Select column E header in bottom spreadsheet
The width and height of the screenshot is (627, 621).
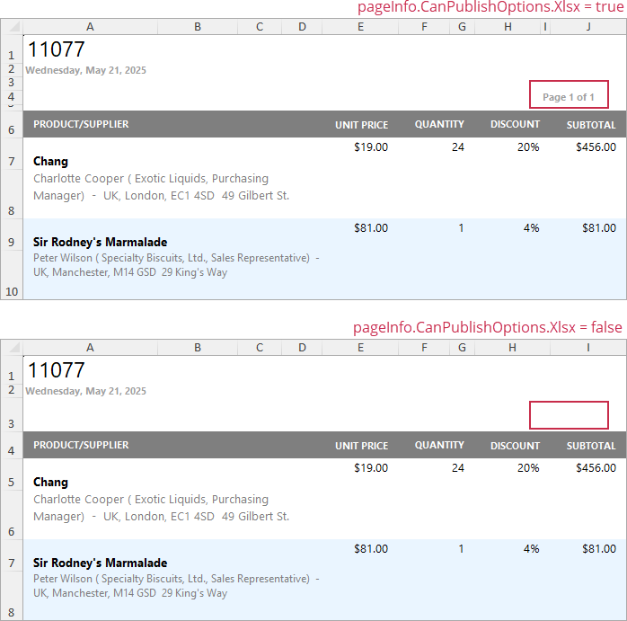point(360,348)
